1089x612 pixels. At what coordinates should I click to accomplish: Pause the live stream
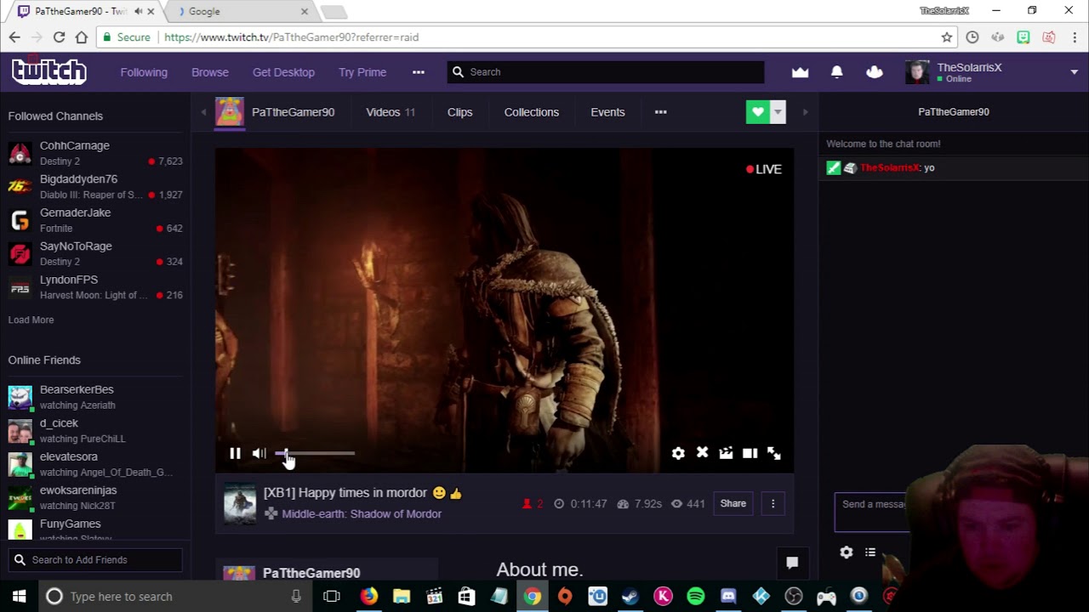click(235, 454)
